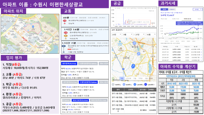Select the 전월세 toggle in the price panel
The height and width of the screenshot is (115, 204).
172,9
